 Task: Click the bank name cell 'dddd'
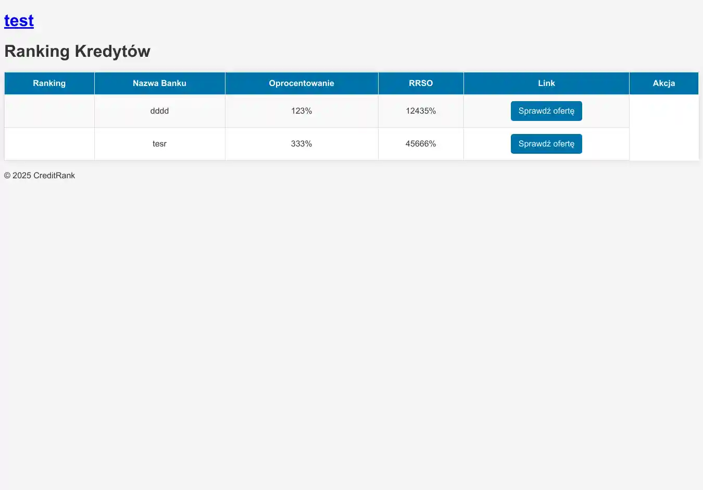tap(159, 111)
